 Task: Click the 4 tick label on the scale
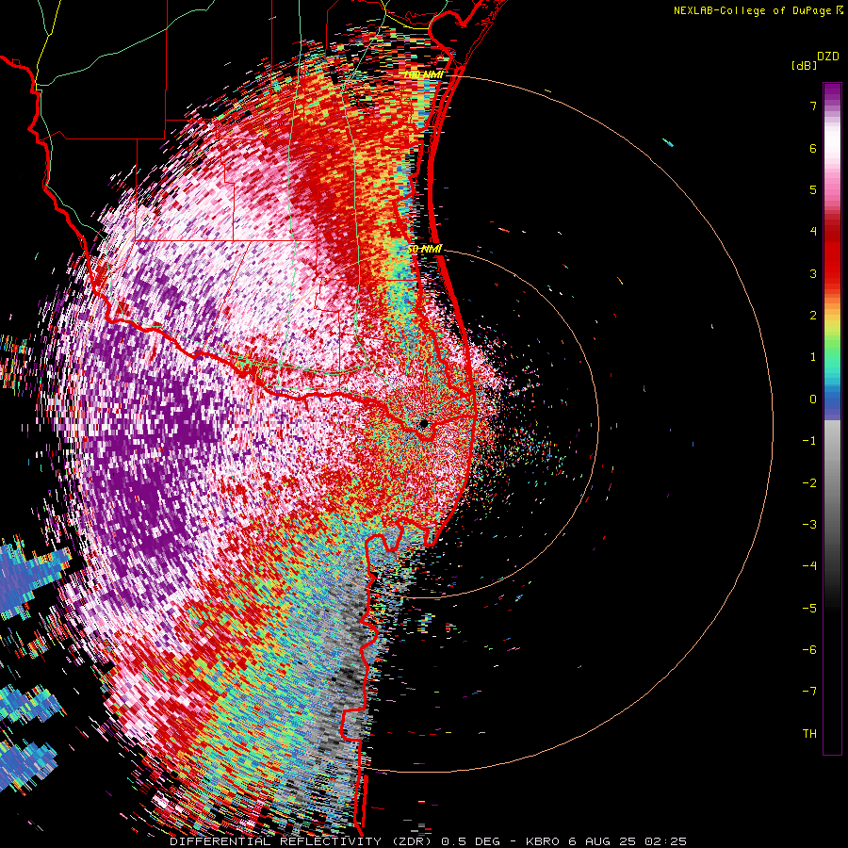click(x=813, y=231)
